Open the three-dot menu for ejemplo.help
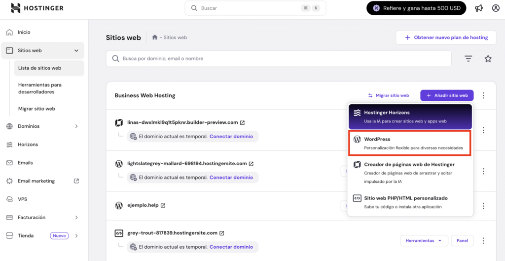The image size is (505, 261). (483, 206)
